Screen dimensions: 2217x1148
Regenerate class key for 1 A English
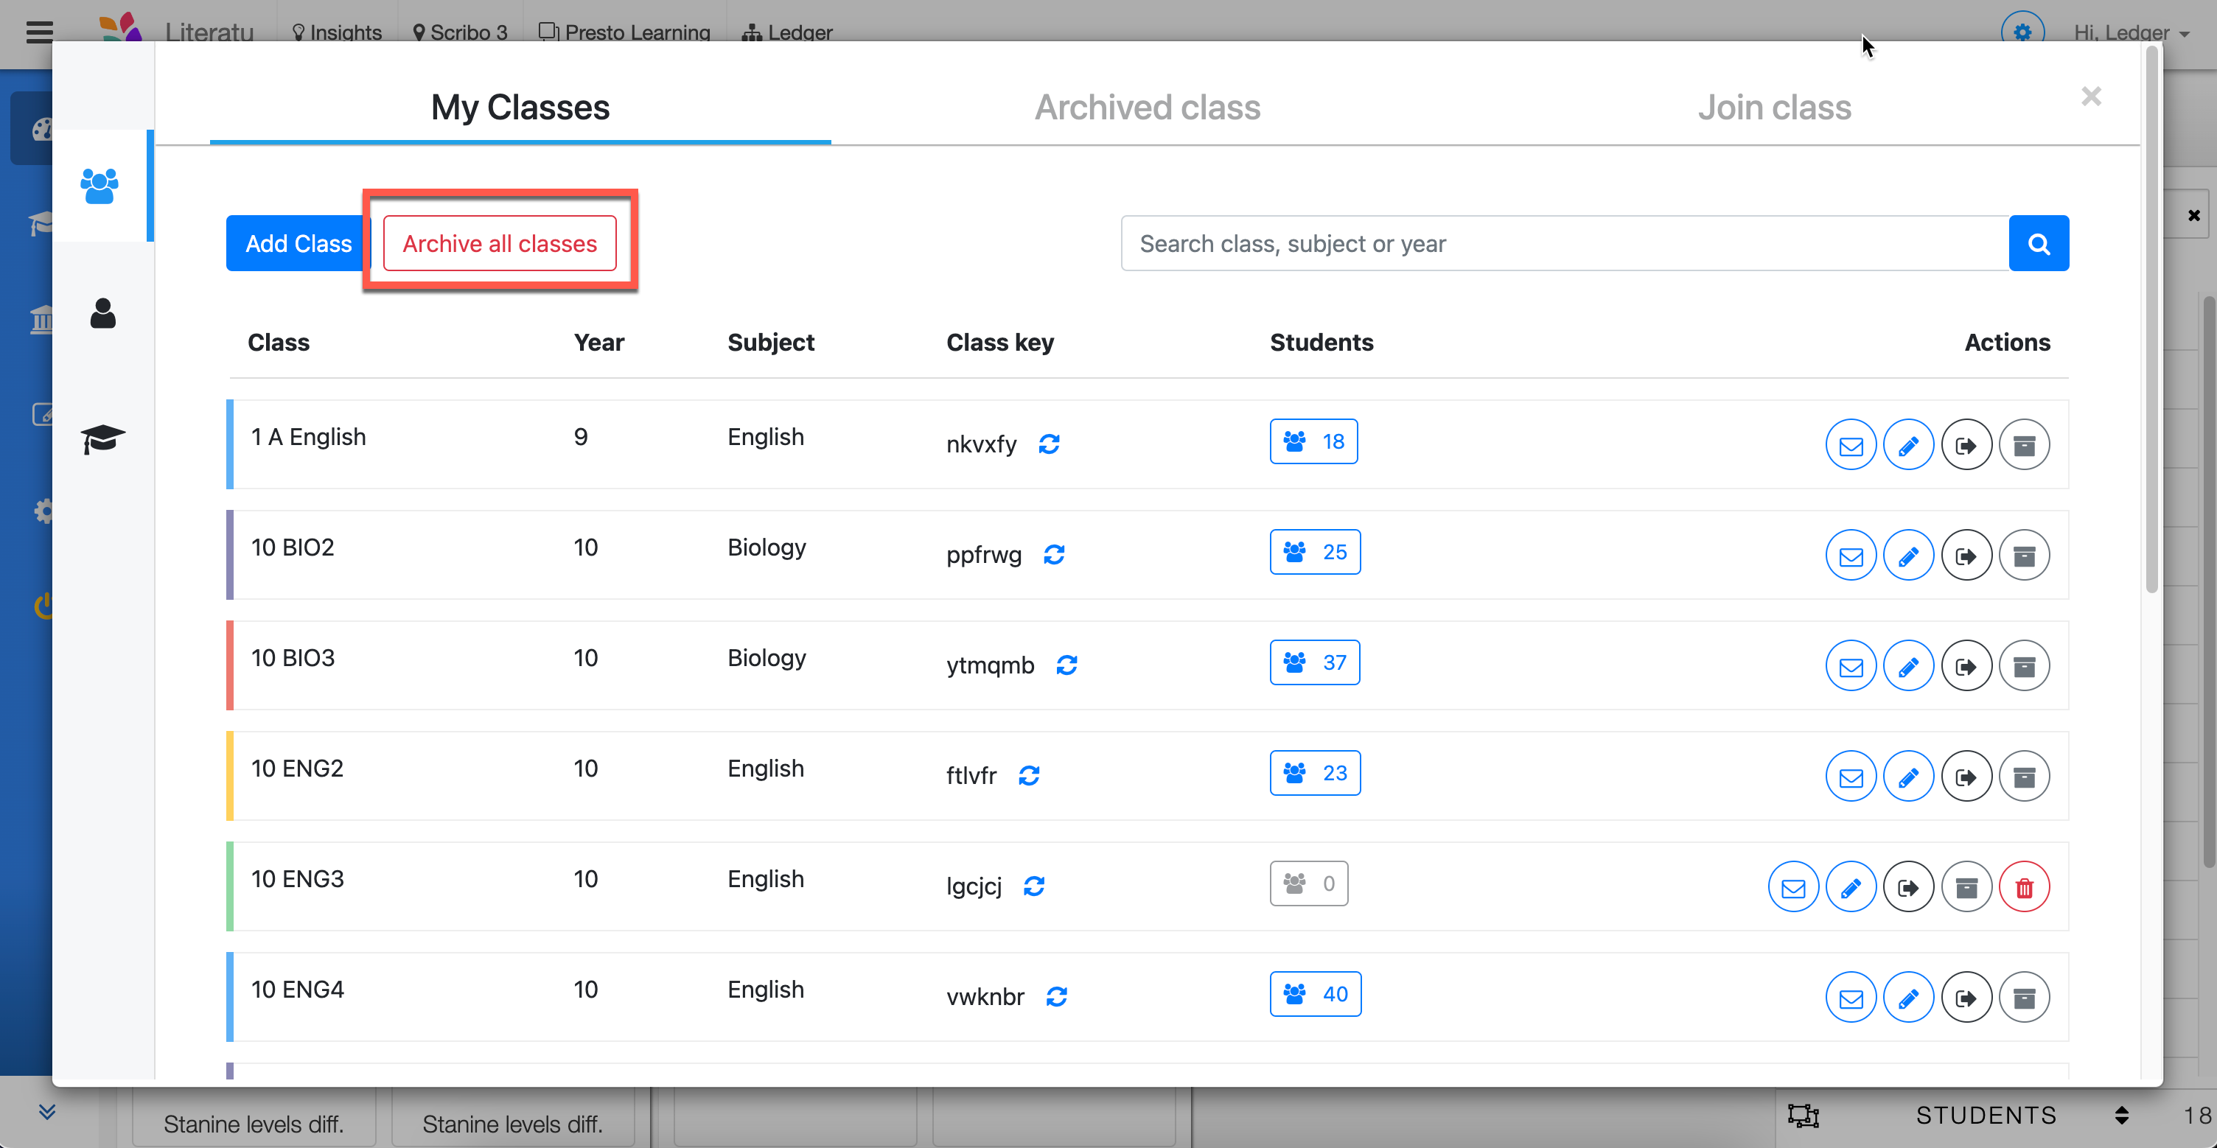(1048, 444)
